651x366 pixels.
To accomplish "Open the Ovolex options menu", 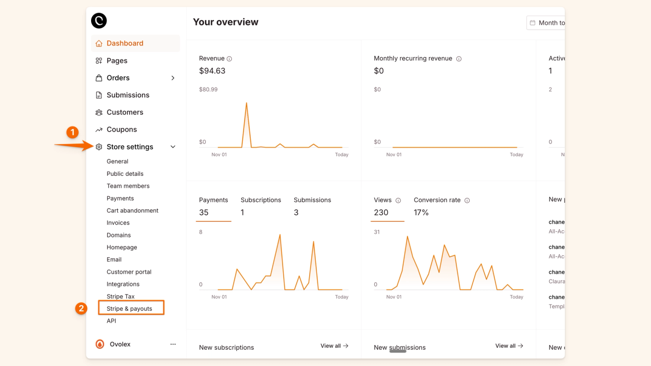I will (x=173, y=344).
